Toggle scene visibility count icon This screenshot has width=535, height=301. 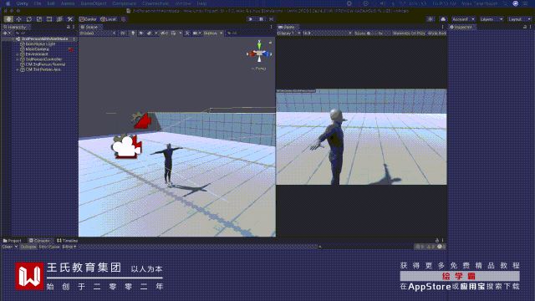[x=164, y=33]
